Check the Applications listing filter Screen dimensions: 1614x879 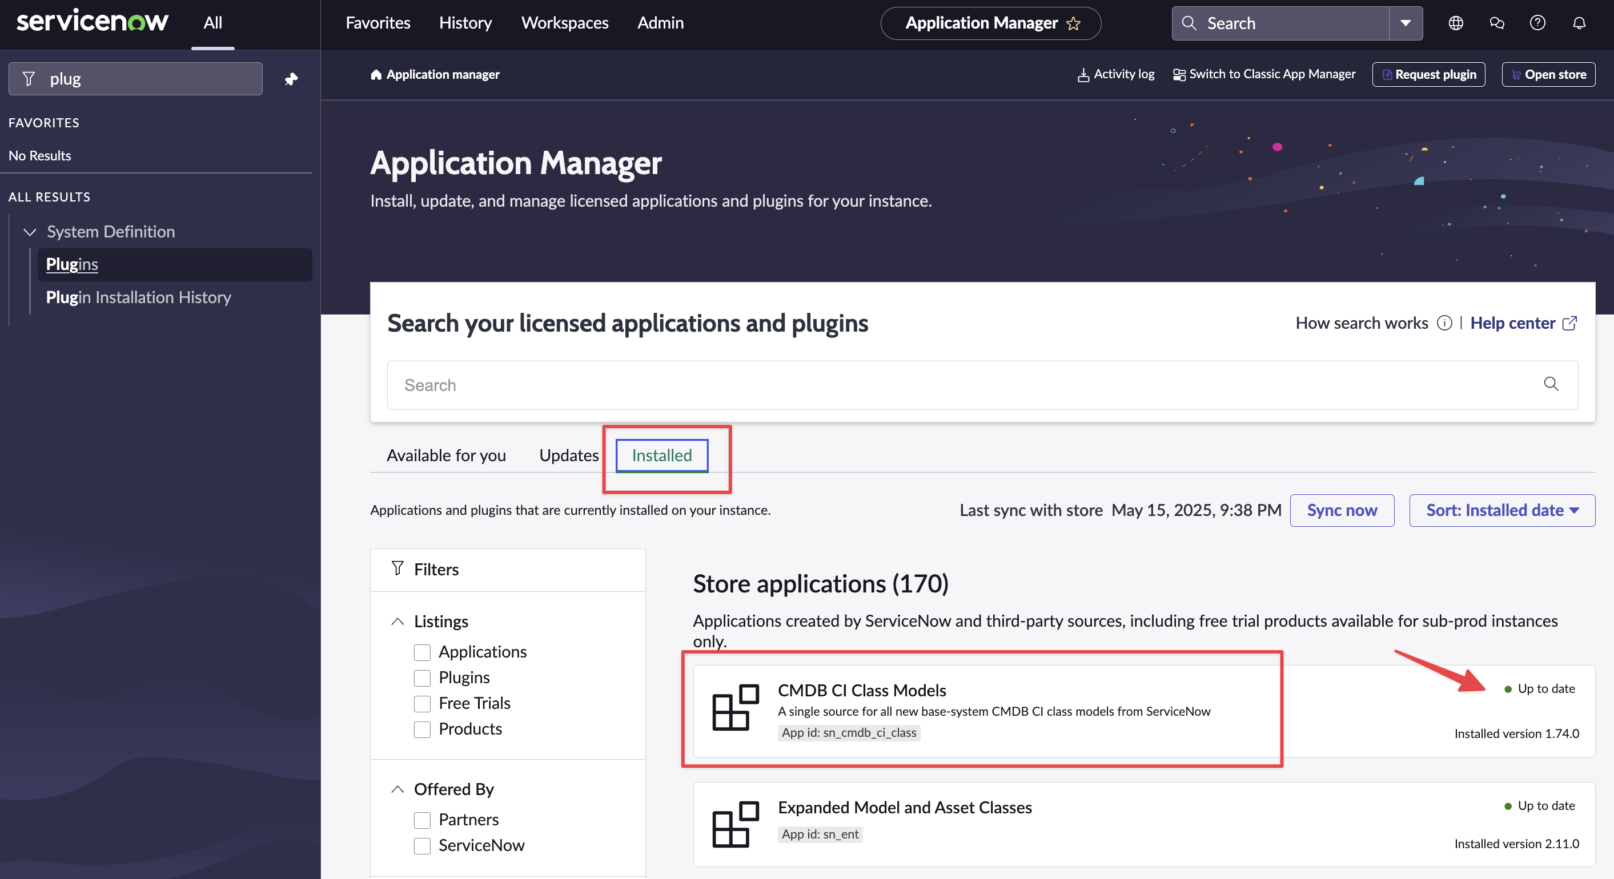422,652
